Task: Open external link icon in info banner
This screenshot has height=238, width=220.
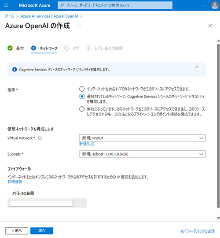Action: click(197, 67)
